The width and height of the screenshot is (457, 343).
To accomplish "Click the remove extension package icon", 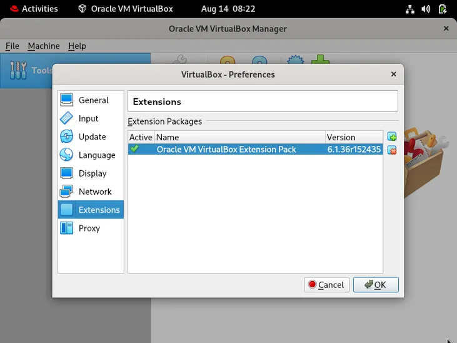I will click(392, 150).
